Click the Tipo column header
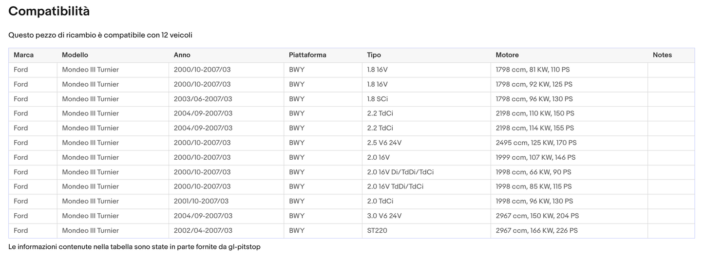The image size is (704, 260). click(374, 55)
